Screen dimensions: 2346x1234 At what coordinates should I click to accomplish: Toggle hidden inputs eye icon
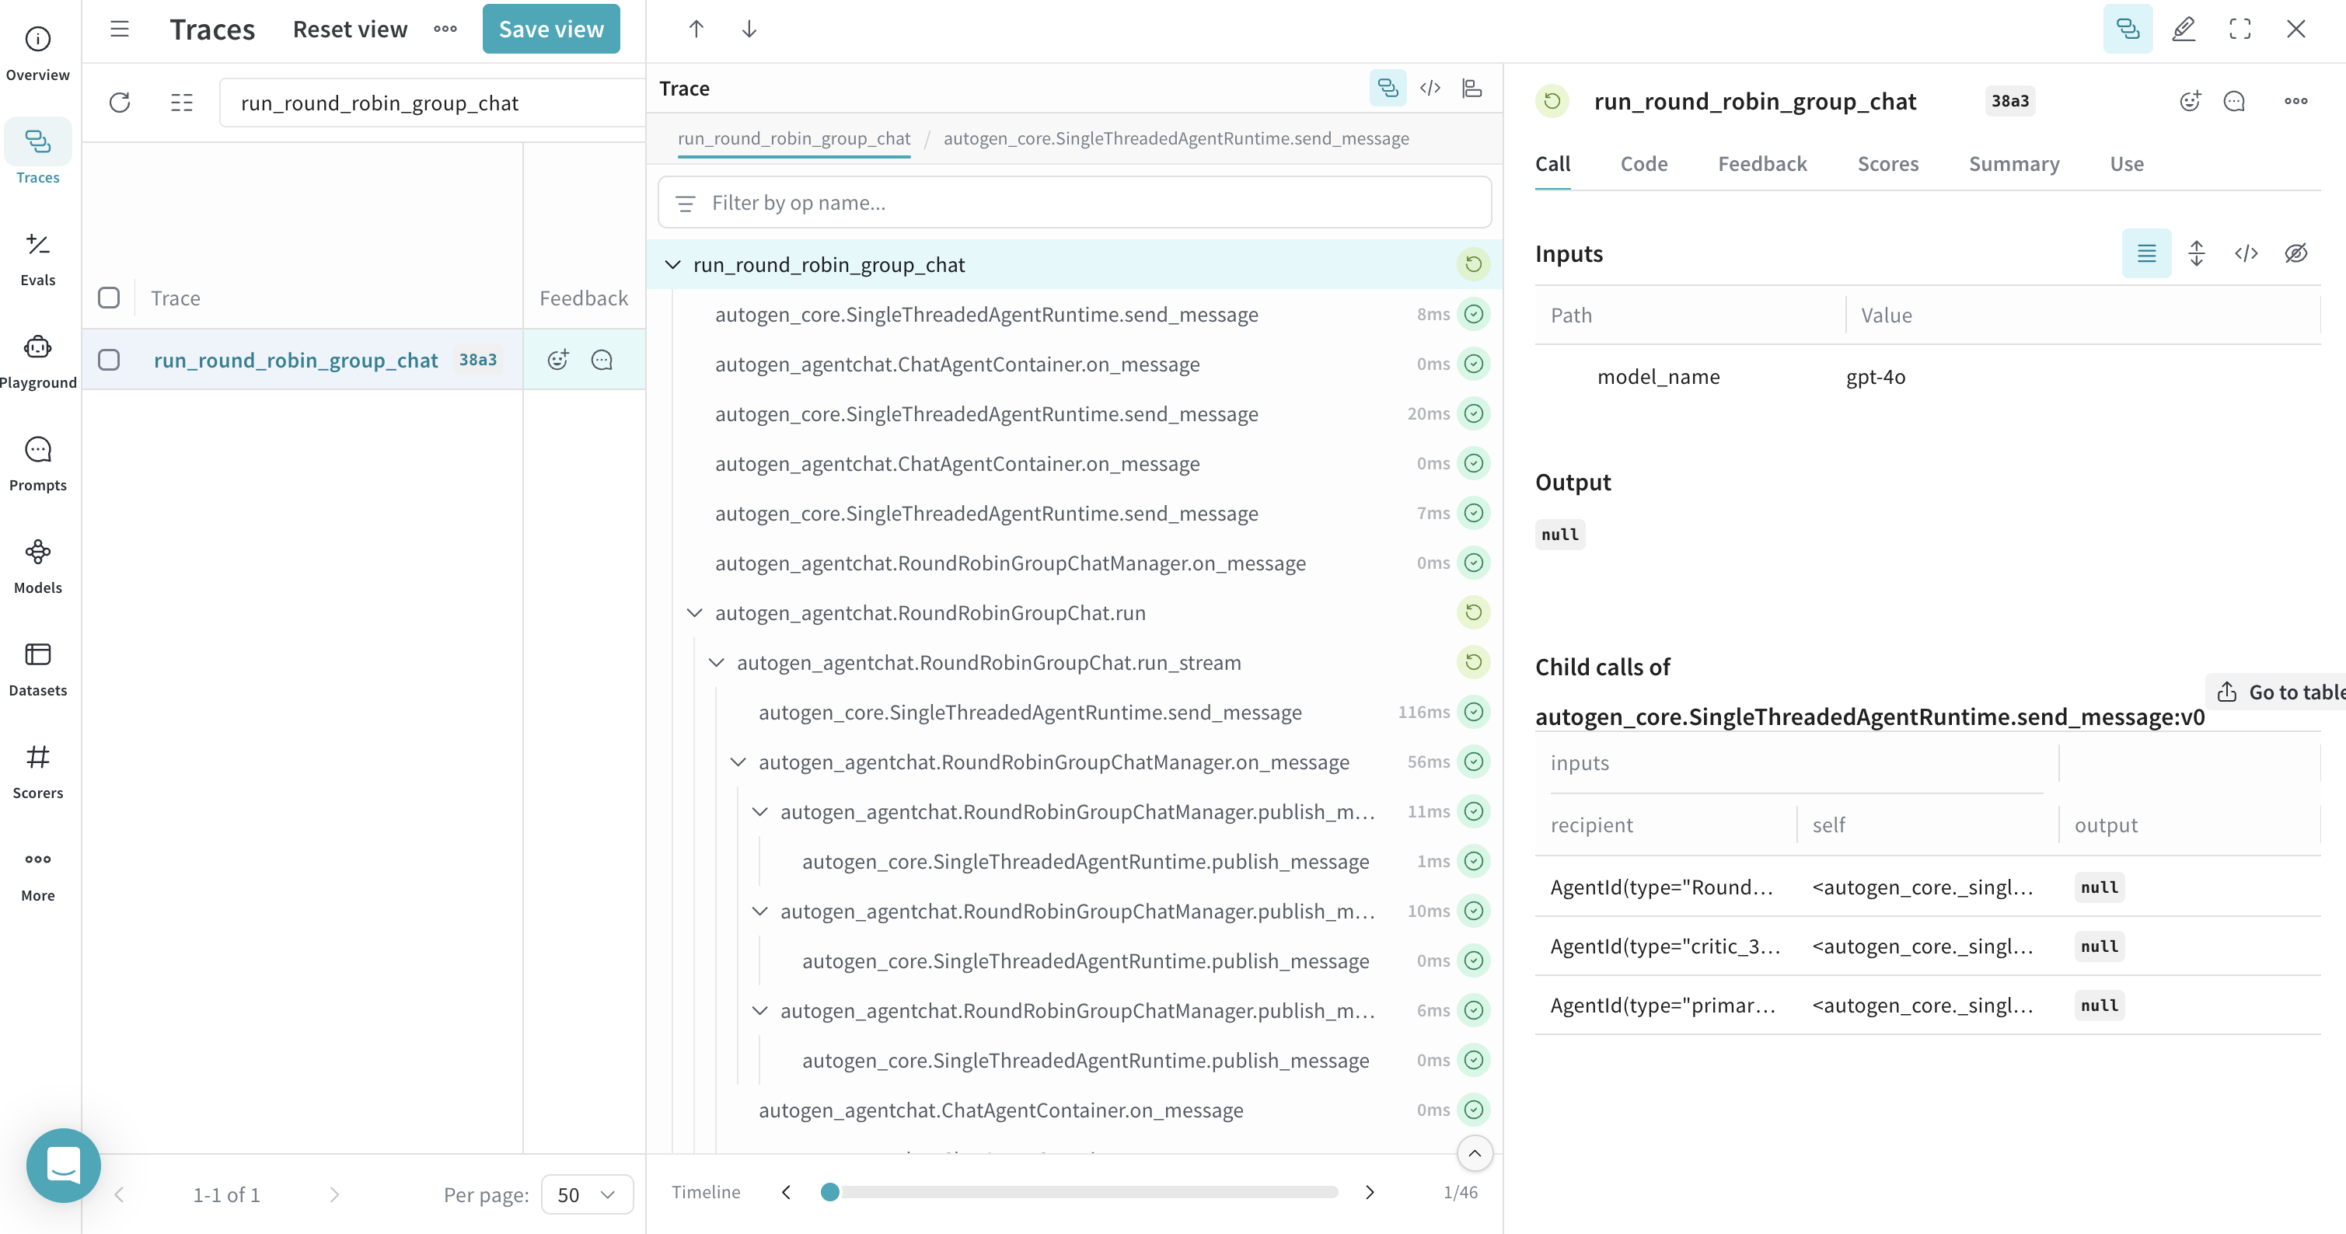click(2295, 253)
